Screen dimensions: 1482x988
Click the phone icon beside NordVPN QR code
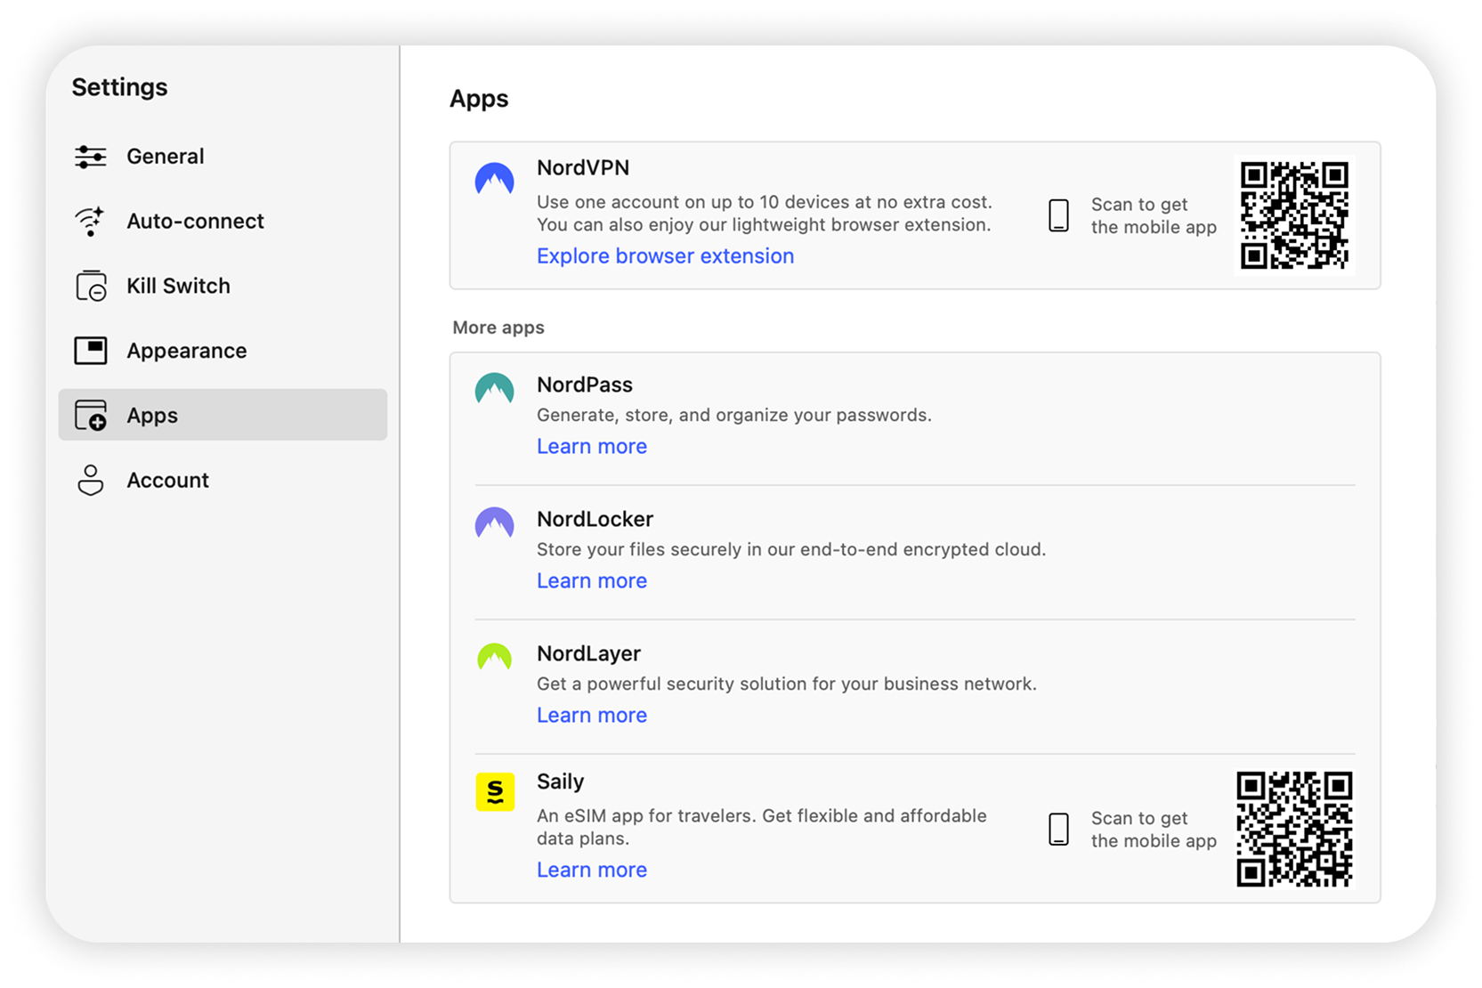[1058, 215]
